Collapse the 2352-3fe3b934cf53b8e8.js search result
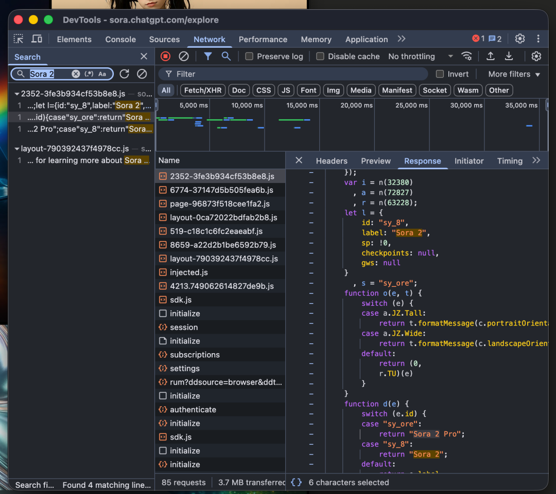The width and height of the screenshot is (556, 494). (17, 94)
